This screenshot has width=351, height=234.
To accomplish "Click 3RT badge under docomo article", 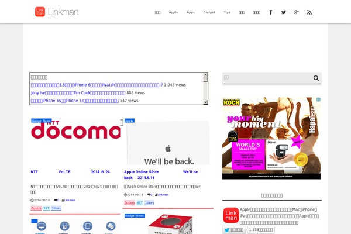I will point(46,208).
